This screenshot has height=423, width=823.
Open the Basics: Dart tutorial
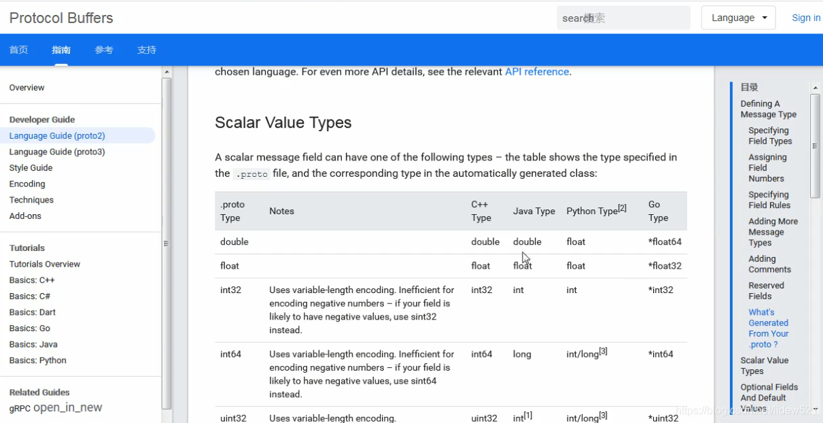pos(33,312)
